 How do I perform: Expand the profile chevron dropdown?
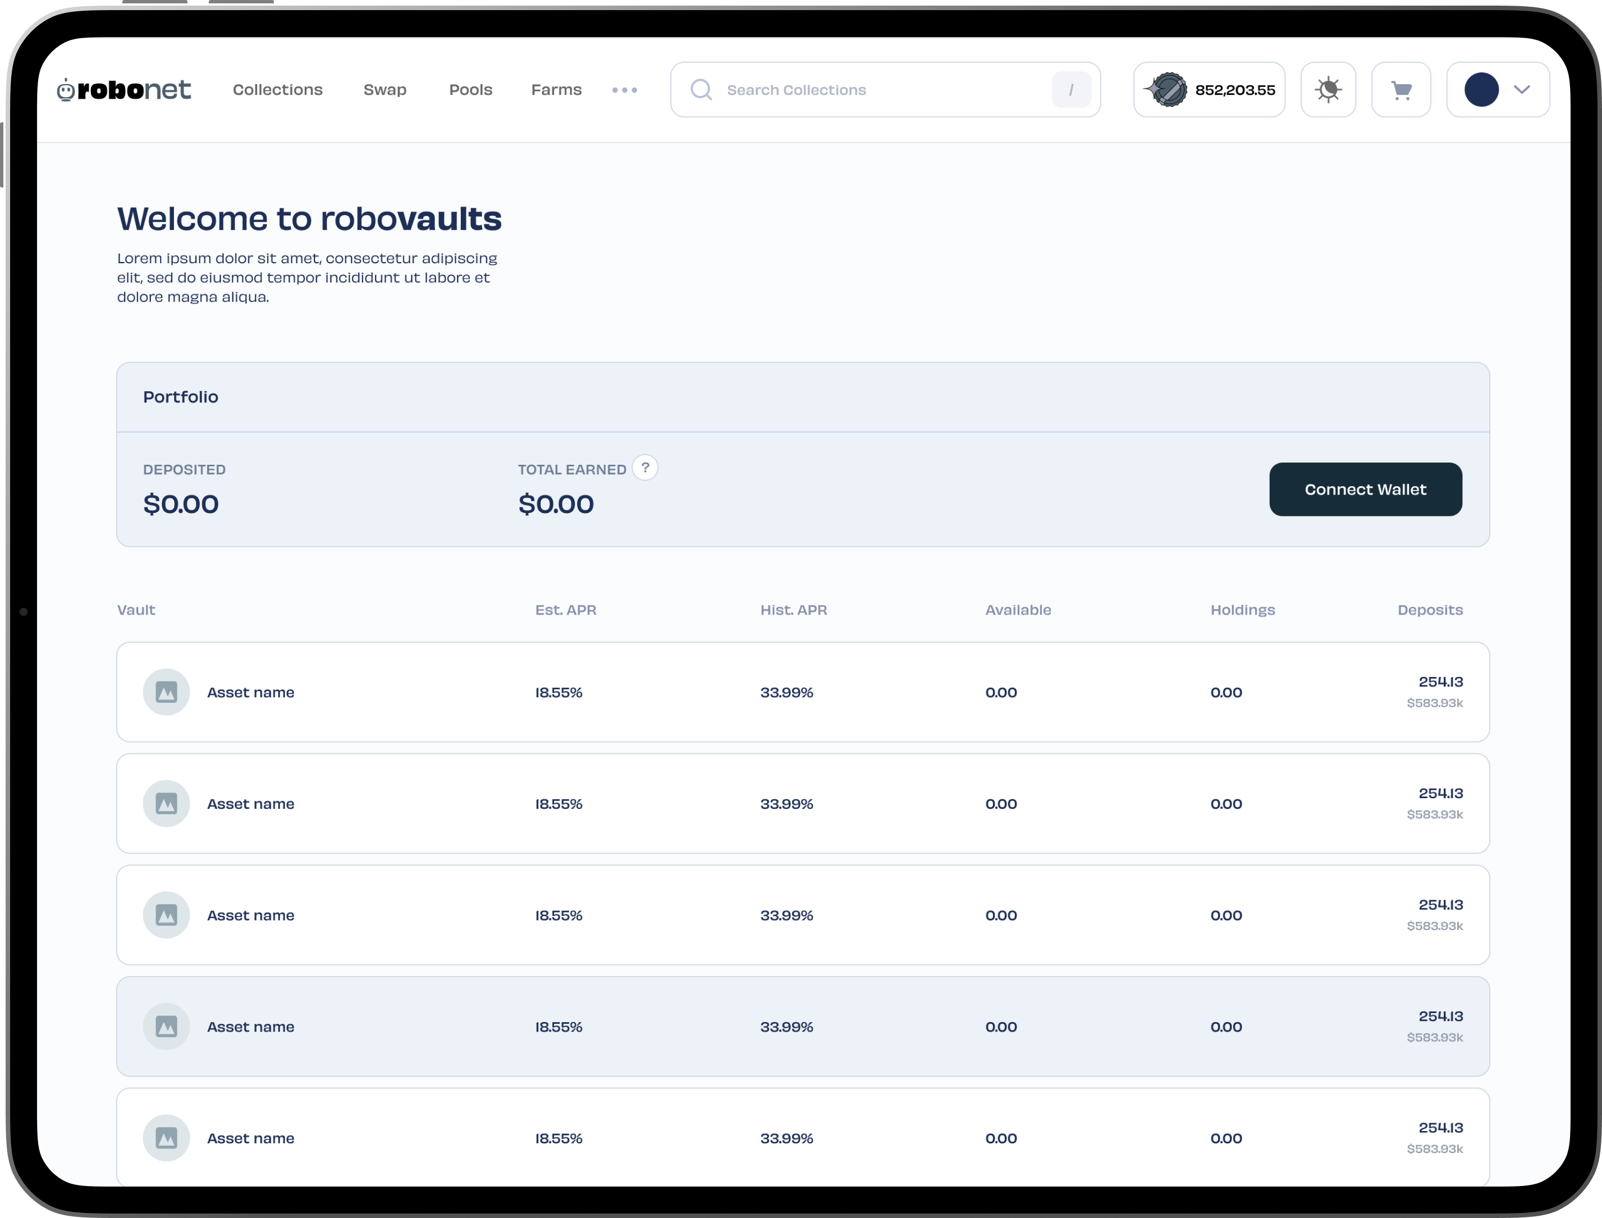pos(1522,90)
